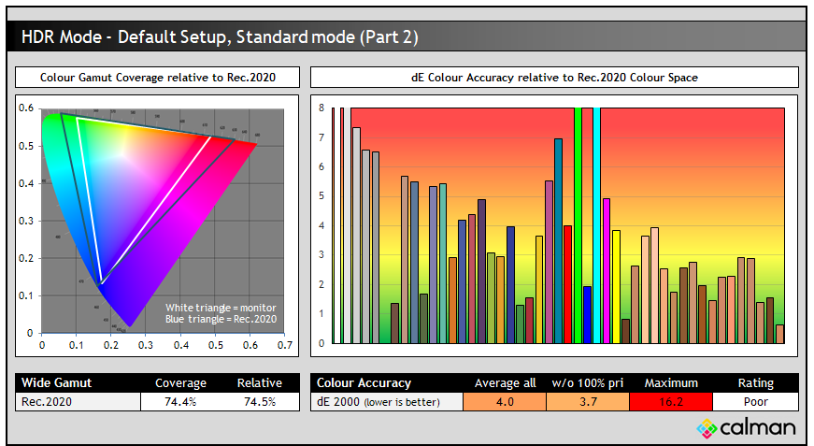Click the dE 2000 row label
The width and height of the screenshot is (814, 446).
coord(387,401)
